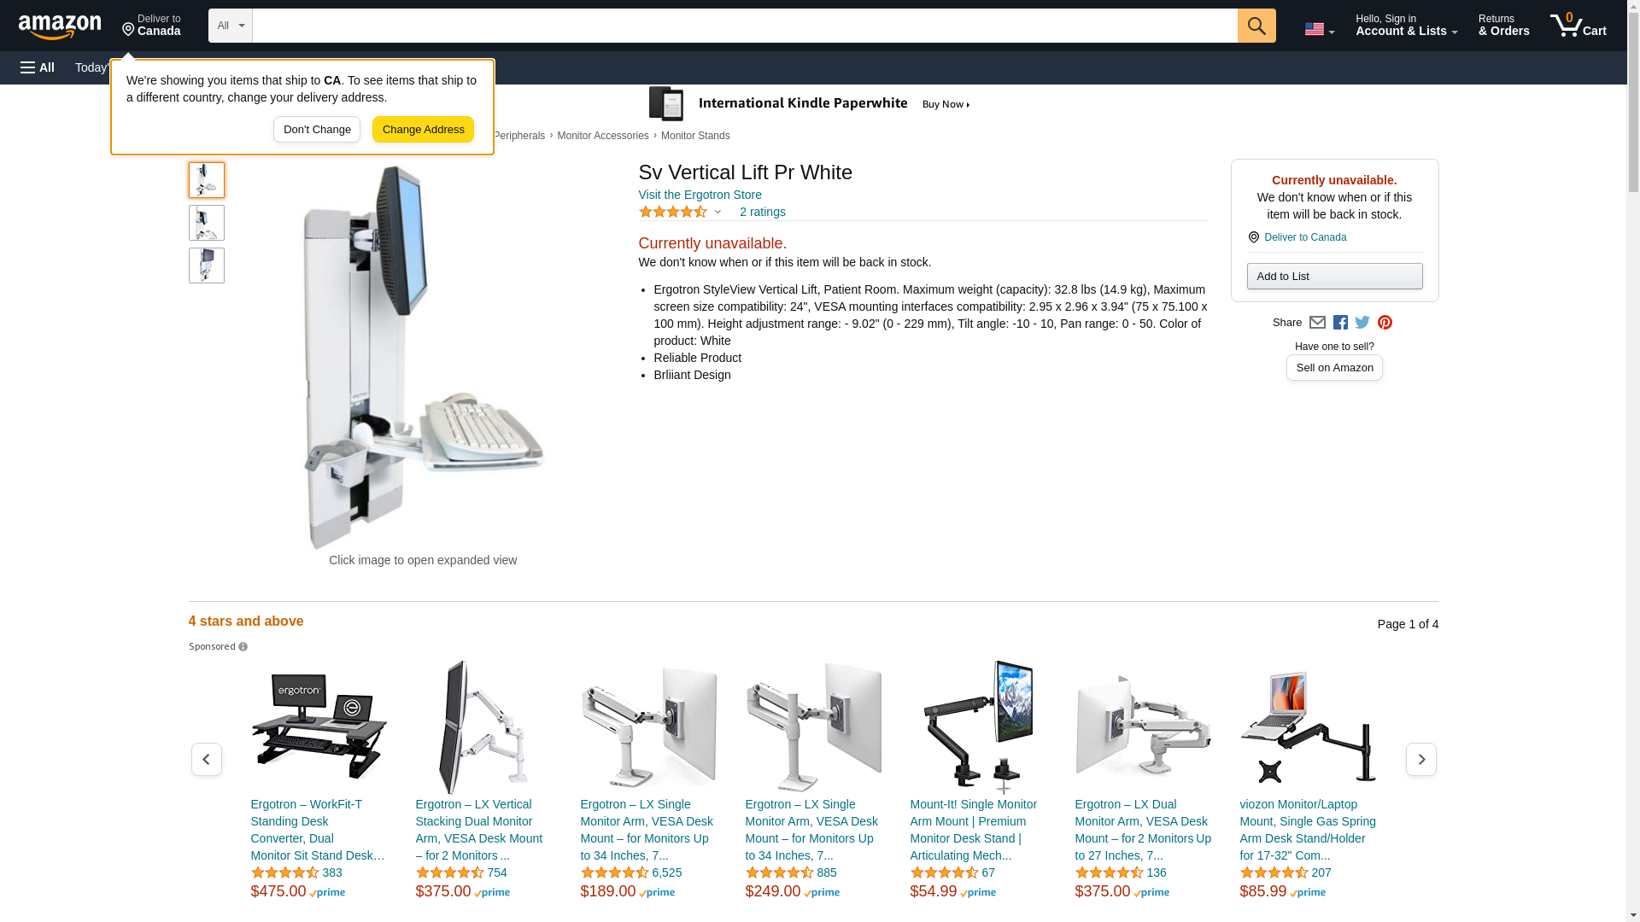The width and height of the screenshot is (1640, 922).
Task: Pin the product on Pinterest
Action: click(1385, 323)
